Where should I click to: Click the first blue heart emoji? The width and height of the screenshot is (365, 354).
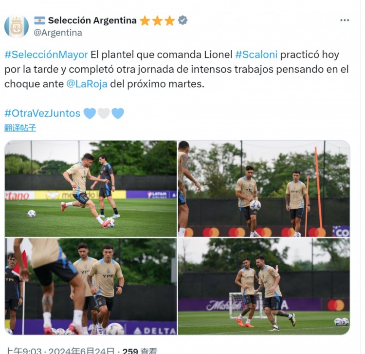point(90,113)
